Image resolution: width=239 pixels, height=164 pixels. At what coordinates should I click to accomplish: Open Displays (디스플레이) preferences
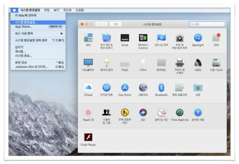point(88,63)
